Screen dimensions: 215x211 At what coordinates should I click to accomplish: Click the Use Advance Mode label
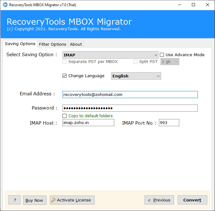pos(185,55)
